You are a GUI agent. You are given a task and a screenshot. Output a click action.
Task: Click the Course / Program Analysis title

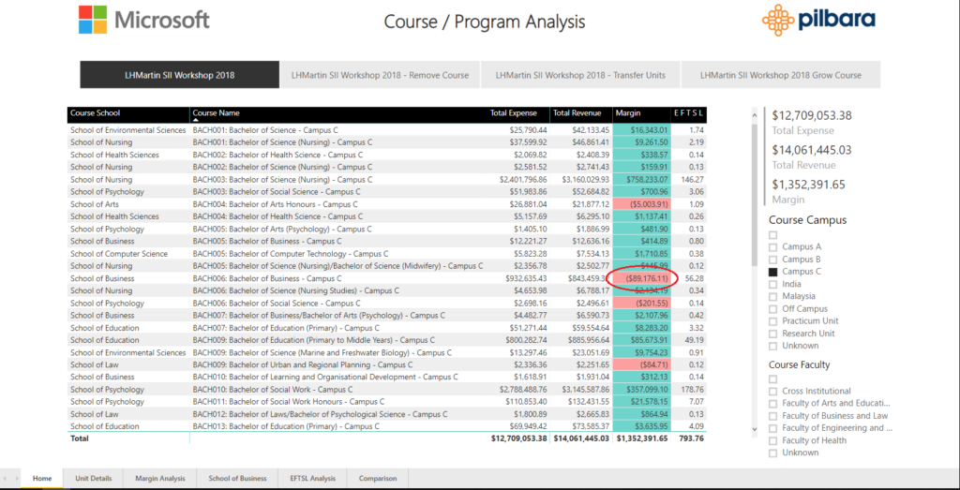485,22
